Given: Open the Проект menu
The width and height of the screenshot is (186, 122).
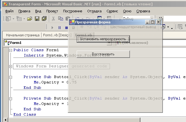Looking at the screenshot, I should [52, 11].
